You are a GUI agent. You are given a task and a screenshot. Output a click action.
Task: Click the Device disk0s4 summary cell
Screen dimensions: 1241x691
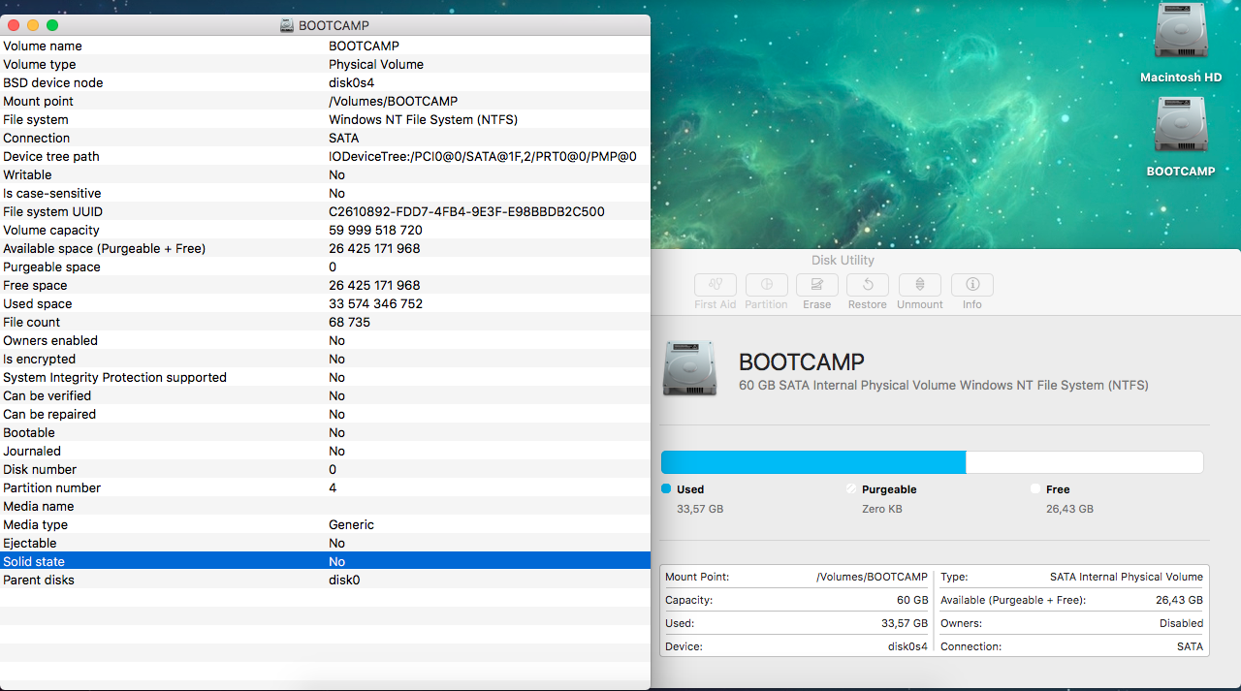[796, 646]
